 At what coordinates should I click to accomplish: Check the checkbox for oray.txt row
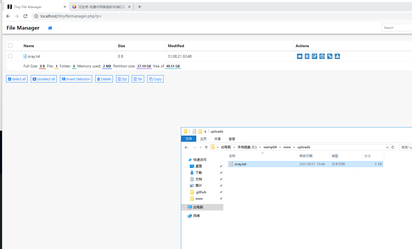coord(10,56)
